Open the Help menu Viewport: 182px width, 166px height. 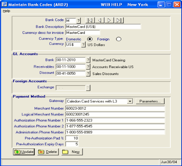point(7,11)
